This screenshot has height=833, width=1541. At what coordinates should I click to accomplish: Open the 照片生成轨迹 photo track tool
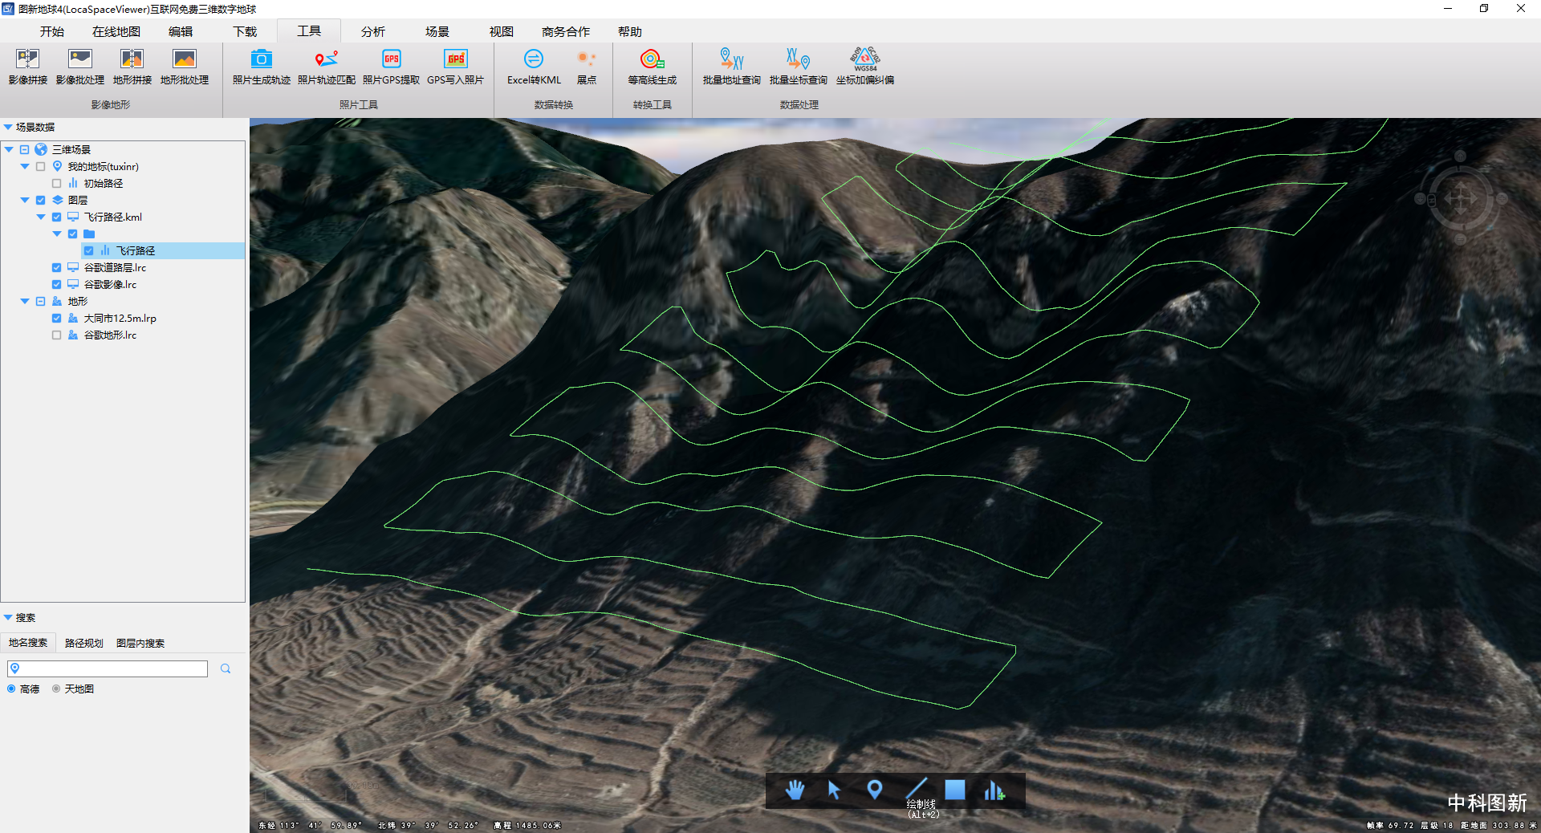coord(261,60)
